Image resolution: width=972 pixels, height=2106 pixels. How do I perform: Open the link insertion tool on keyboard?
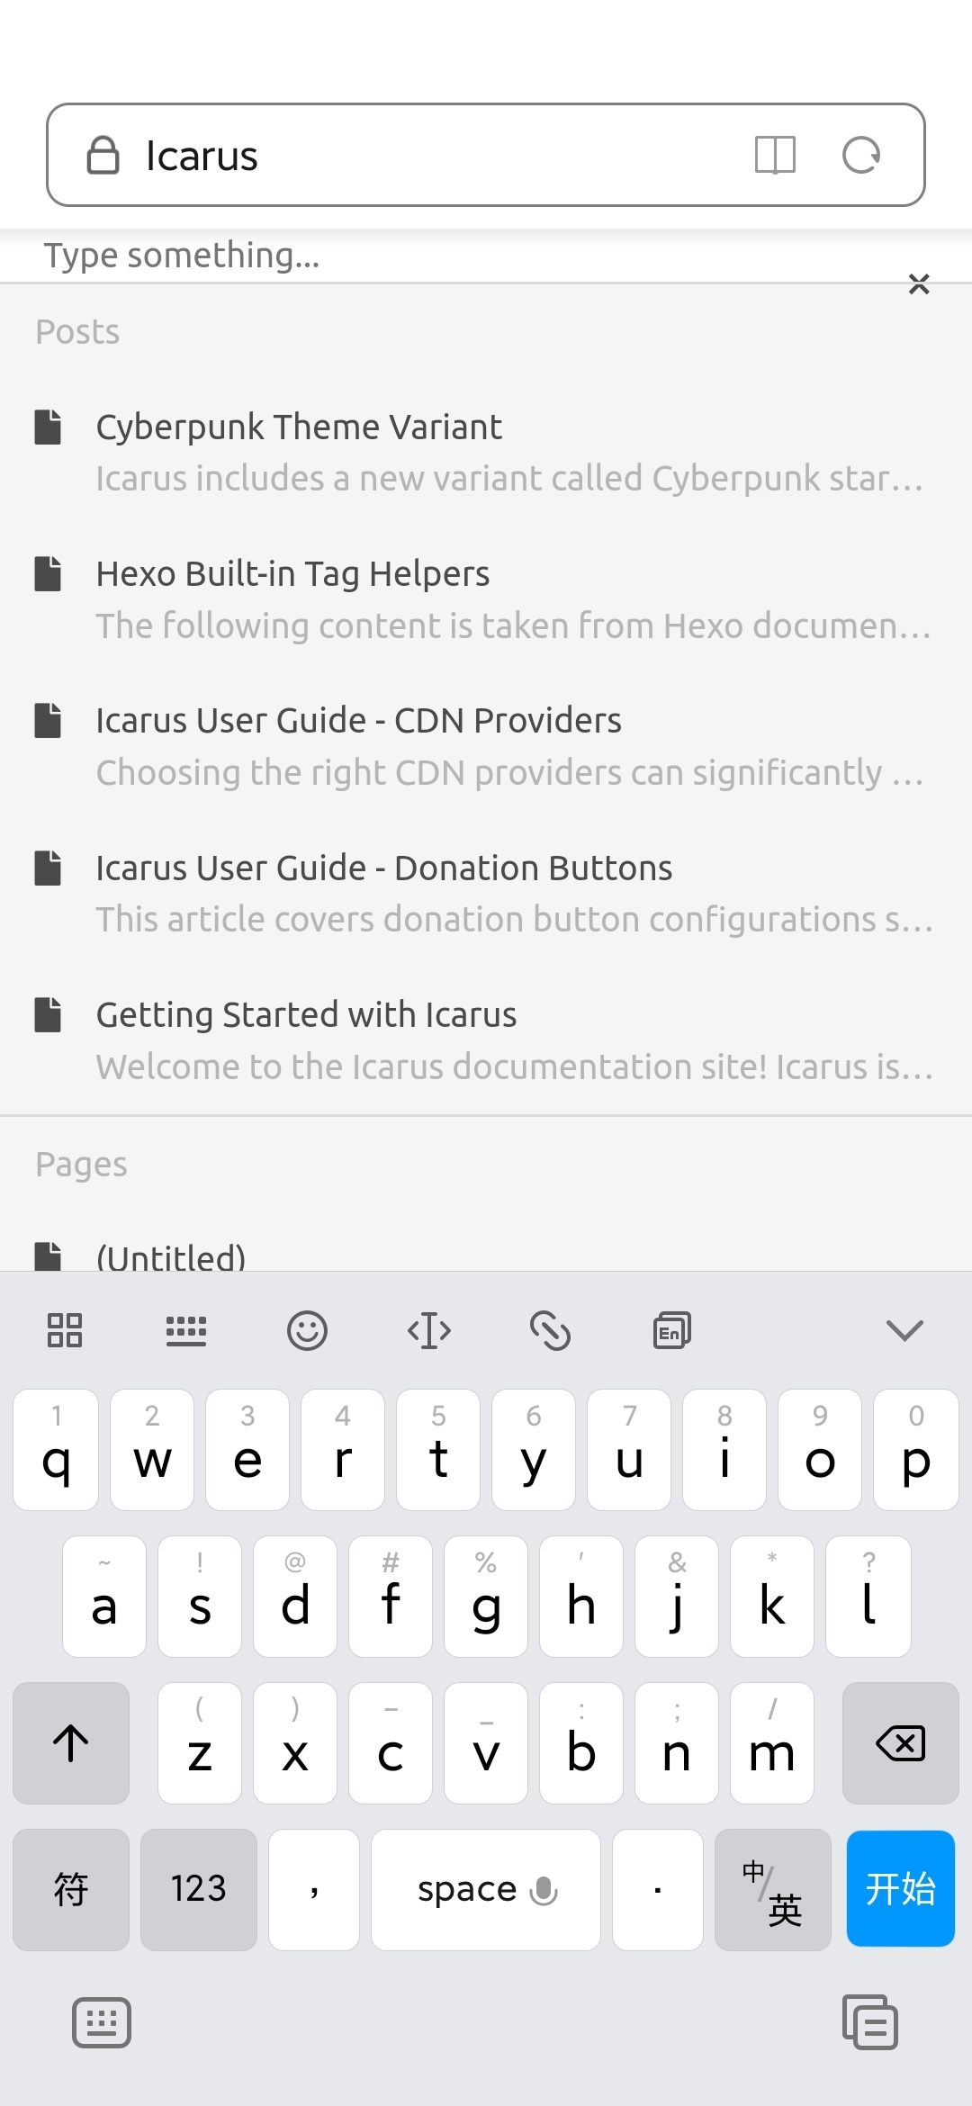coord(551,1330)
